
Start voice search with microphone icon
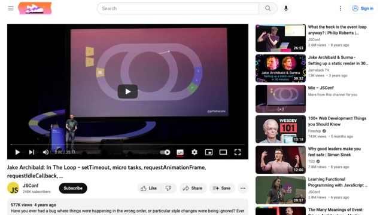(x=286, y=8)
